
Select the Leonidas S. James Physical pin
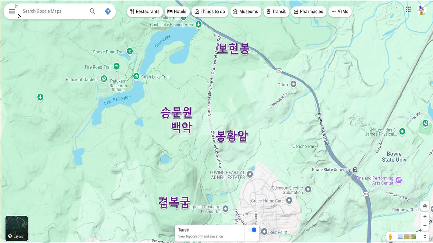[402, 131]
